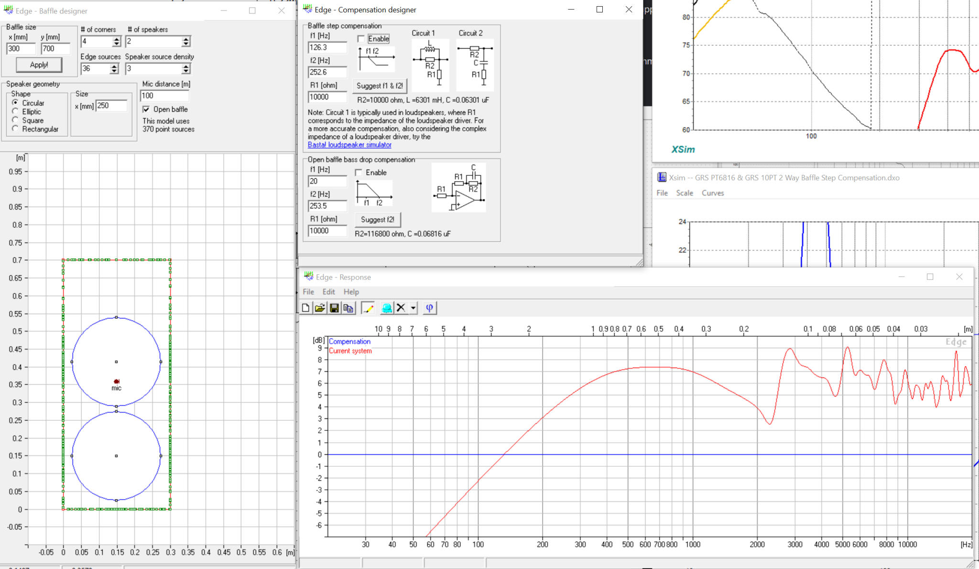The height and width of the screenshot is (569, 979).
Task: Click the Mic distance field
Action: [164, 96]
